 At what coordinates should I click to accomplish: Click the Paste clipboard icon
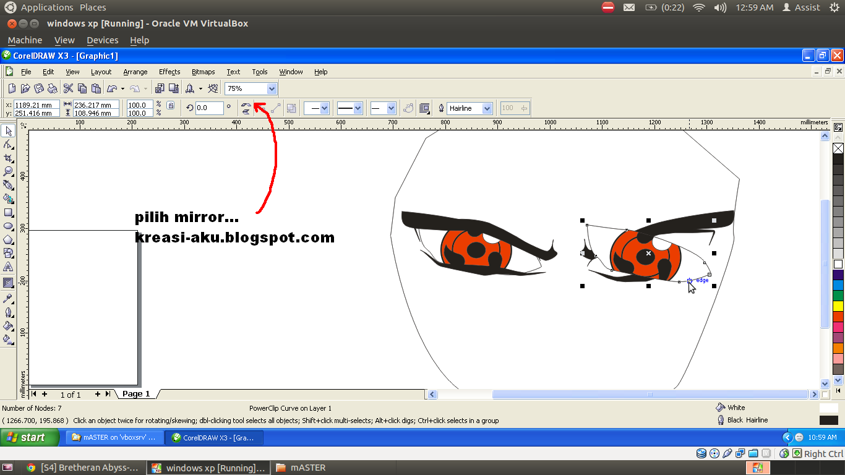pyautogui.click(x=96, y=88)
